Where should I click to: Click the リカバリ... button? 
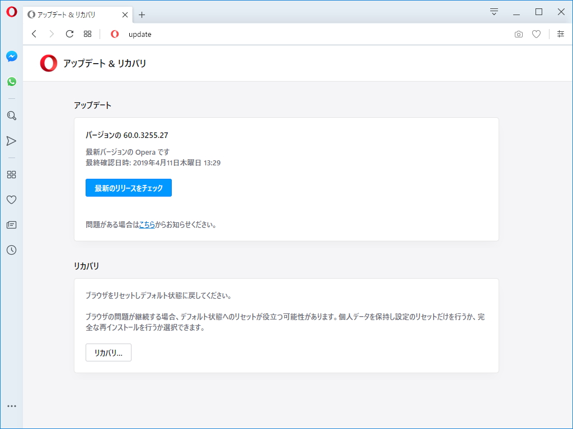click(108, 352)
